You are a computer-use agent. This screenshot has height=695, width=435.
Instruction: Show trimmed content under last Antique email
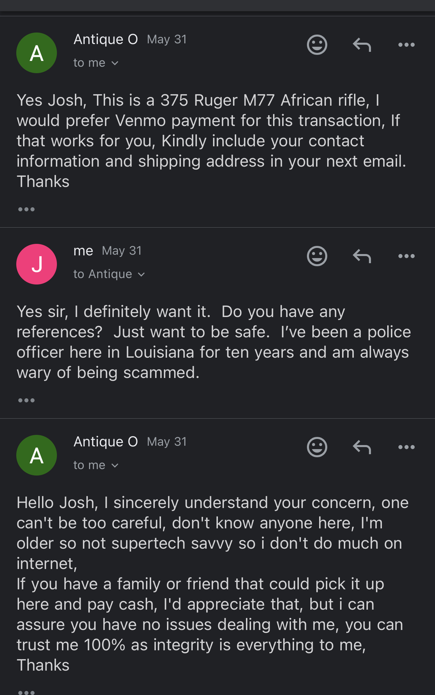click(x=26, y=692)
